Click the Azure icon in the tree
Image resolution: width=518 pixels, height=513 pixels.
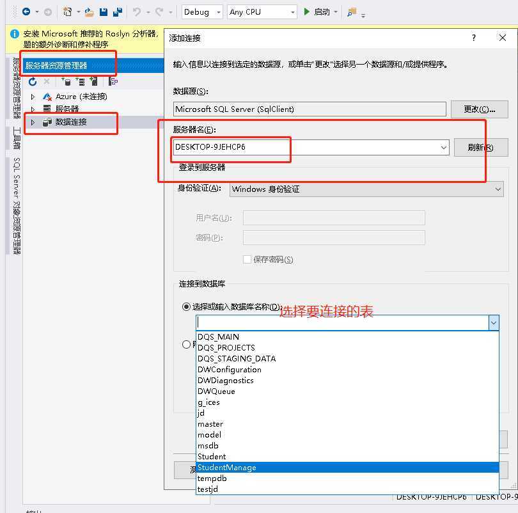tap(47, 97)
